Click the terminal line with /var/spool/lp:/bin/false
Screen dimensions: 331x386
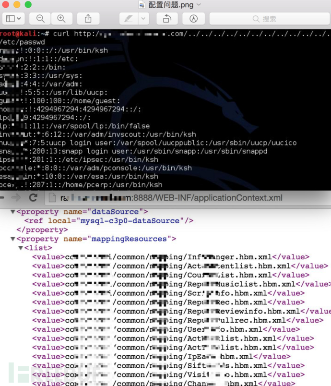pyautogui.click(x=75, y=126)
